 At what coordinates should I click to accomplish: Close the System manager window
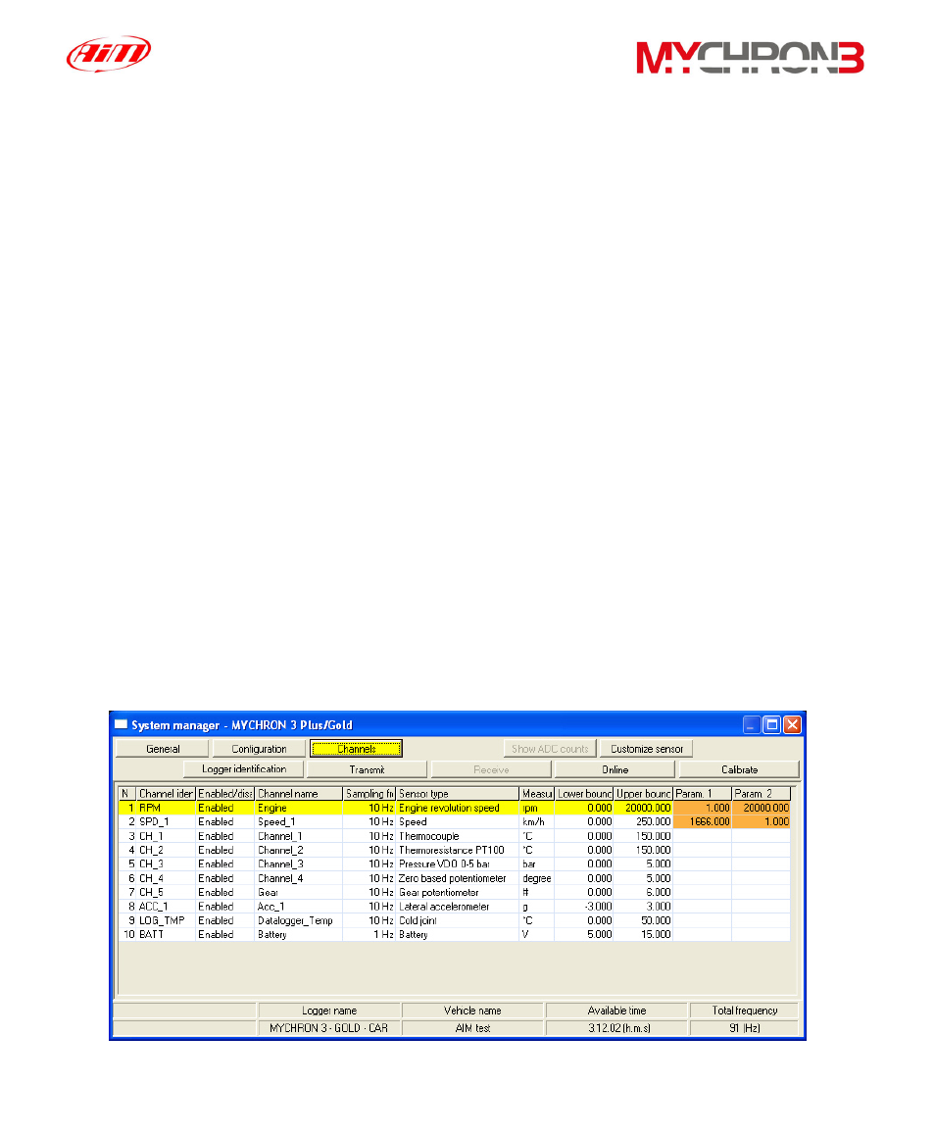pos(793,724)
